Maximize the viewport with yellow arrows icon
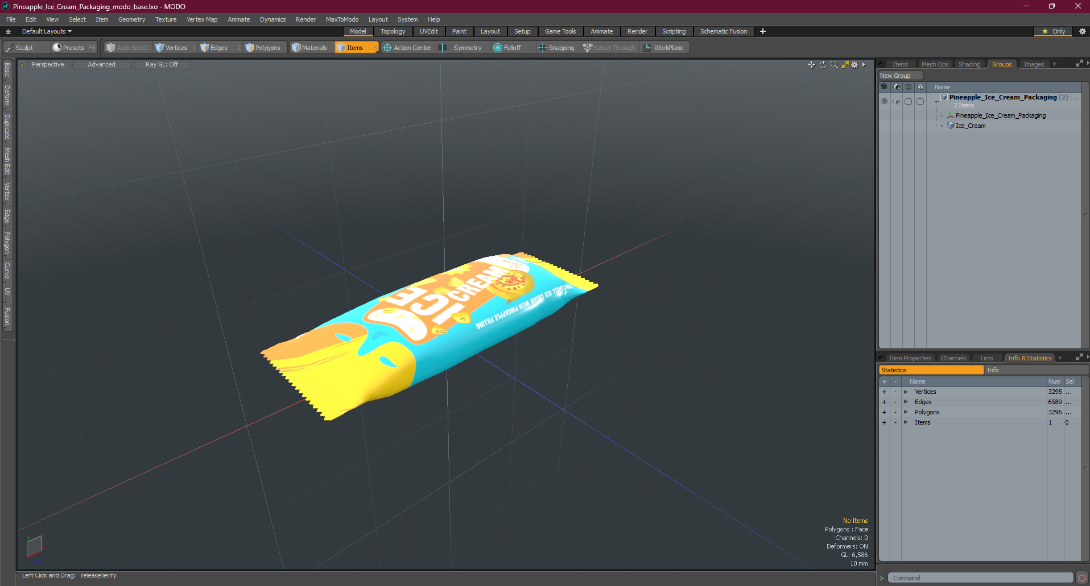The image size is (1090, 586). point(845,65)
